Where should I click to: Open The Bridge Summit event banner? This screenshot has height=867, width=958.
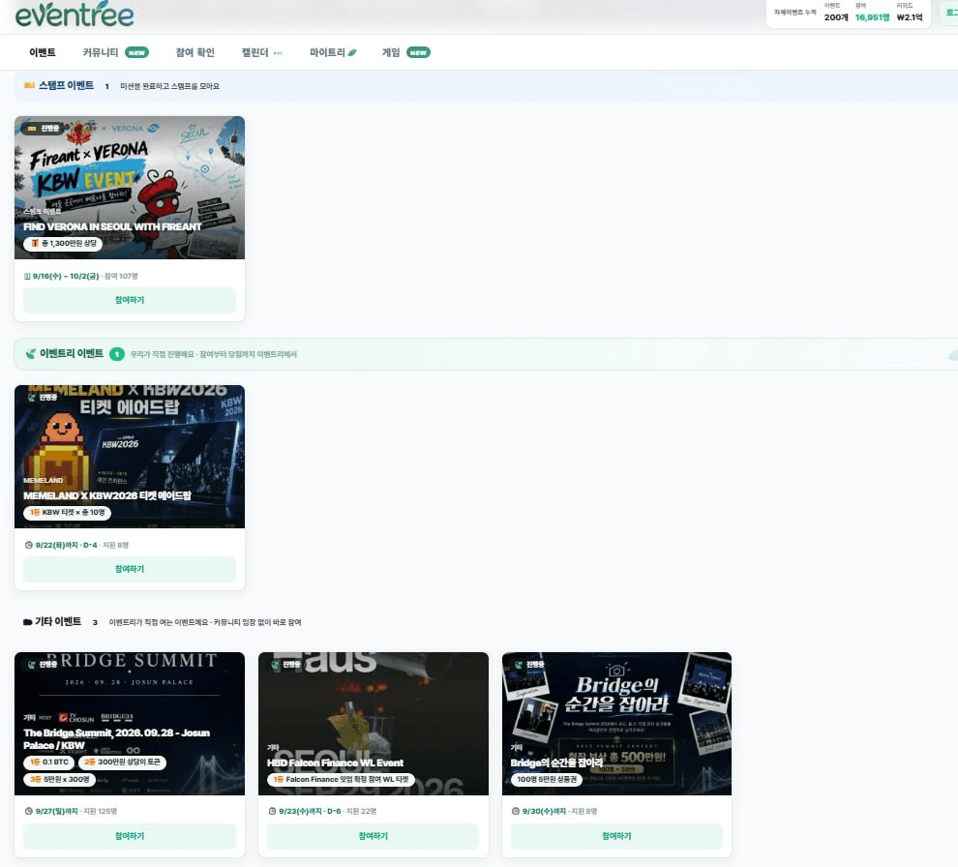point(130,724)
